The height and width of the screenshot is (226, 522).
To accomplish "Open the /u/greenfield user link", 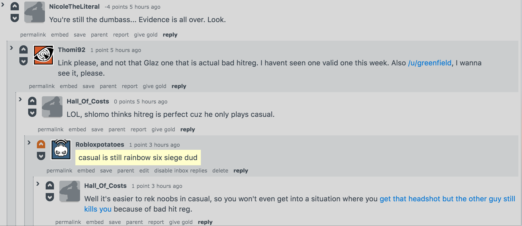I will point(430,63).
